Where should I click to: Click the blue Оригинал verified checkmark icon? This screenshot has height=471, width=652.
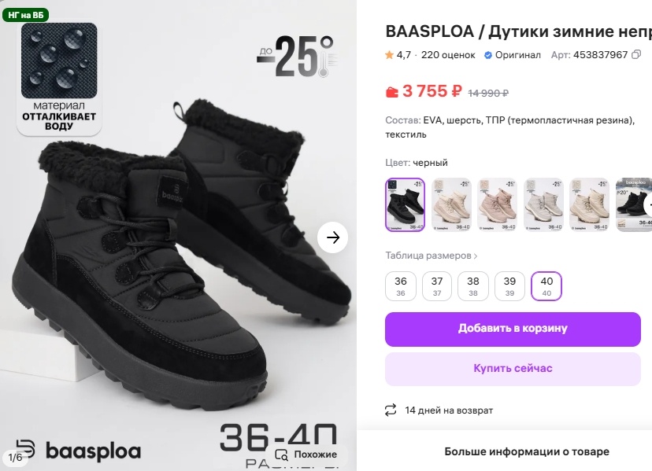[488, 55]
